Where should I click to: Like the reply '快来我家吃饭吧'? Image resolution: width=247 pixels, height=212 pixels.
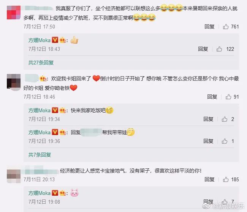(225, 119)
